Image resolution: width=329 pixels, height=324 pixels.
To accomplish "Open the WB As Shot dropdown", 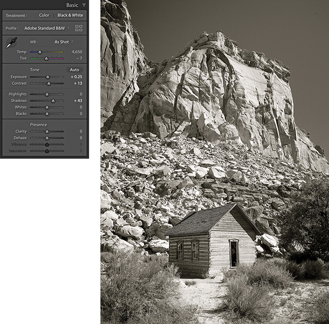I will (x=64, y=42).
